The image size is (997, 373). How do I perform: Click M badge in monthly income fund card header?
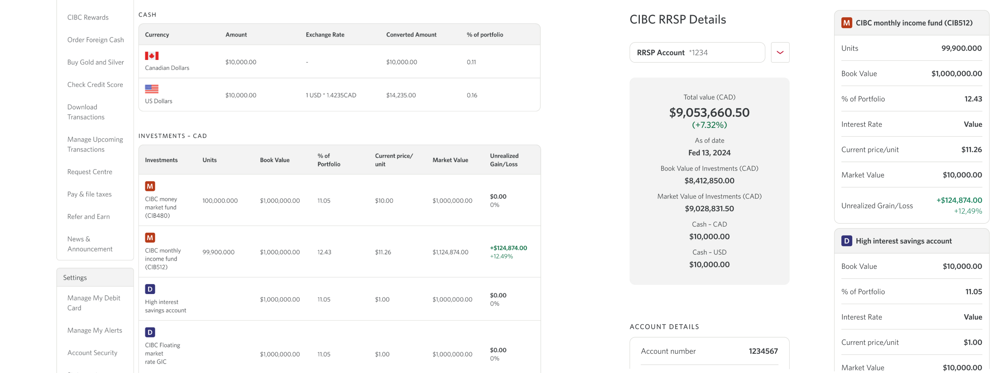[847, 23]
